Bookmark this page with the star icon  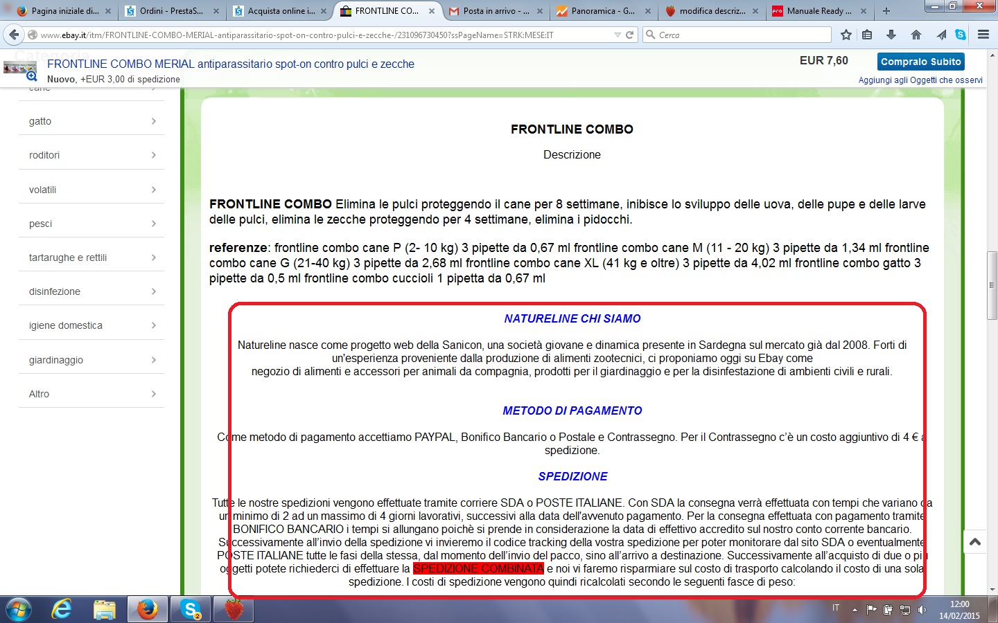pyautogui.click(x=846, y=35)
